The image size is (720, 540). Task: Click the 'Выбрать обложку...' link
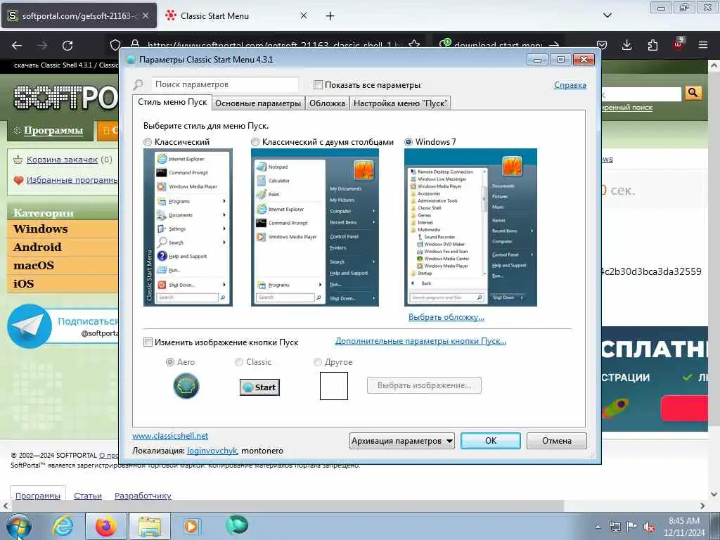446,317
